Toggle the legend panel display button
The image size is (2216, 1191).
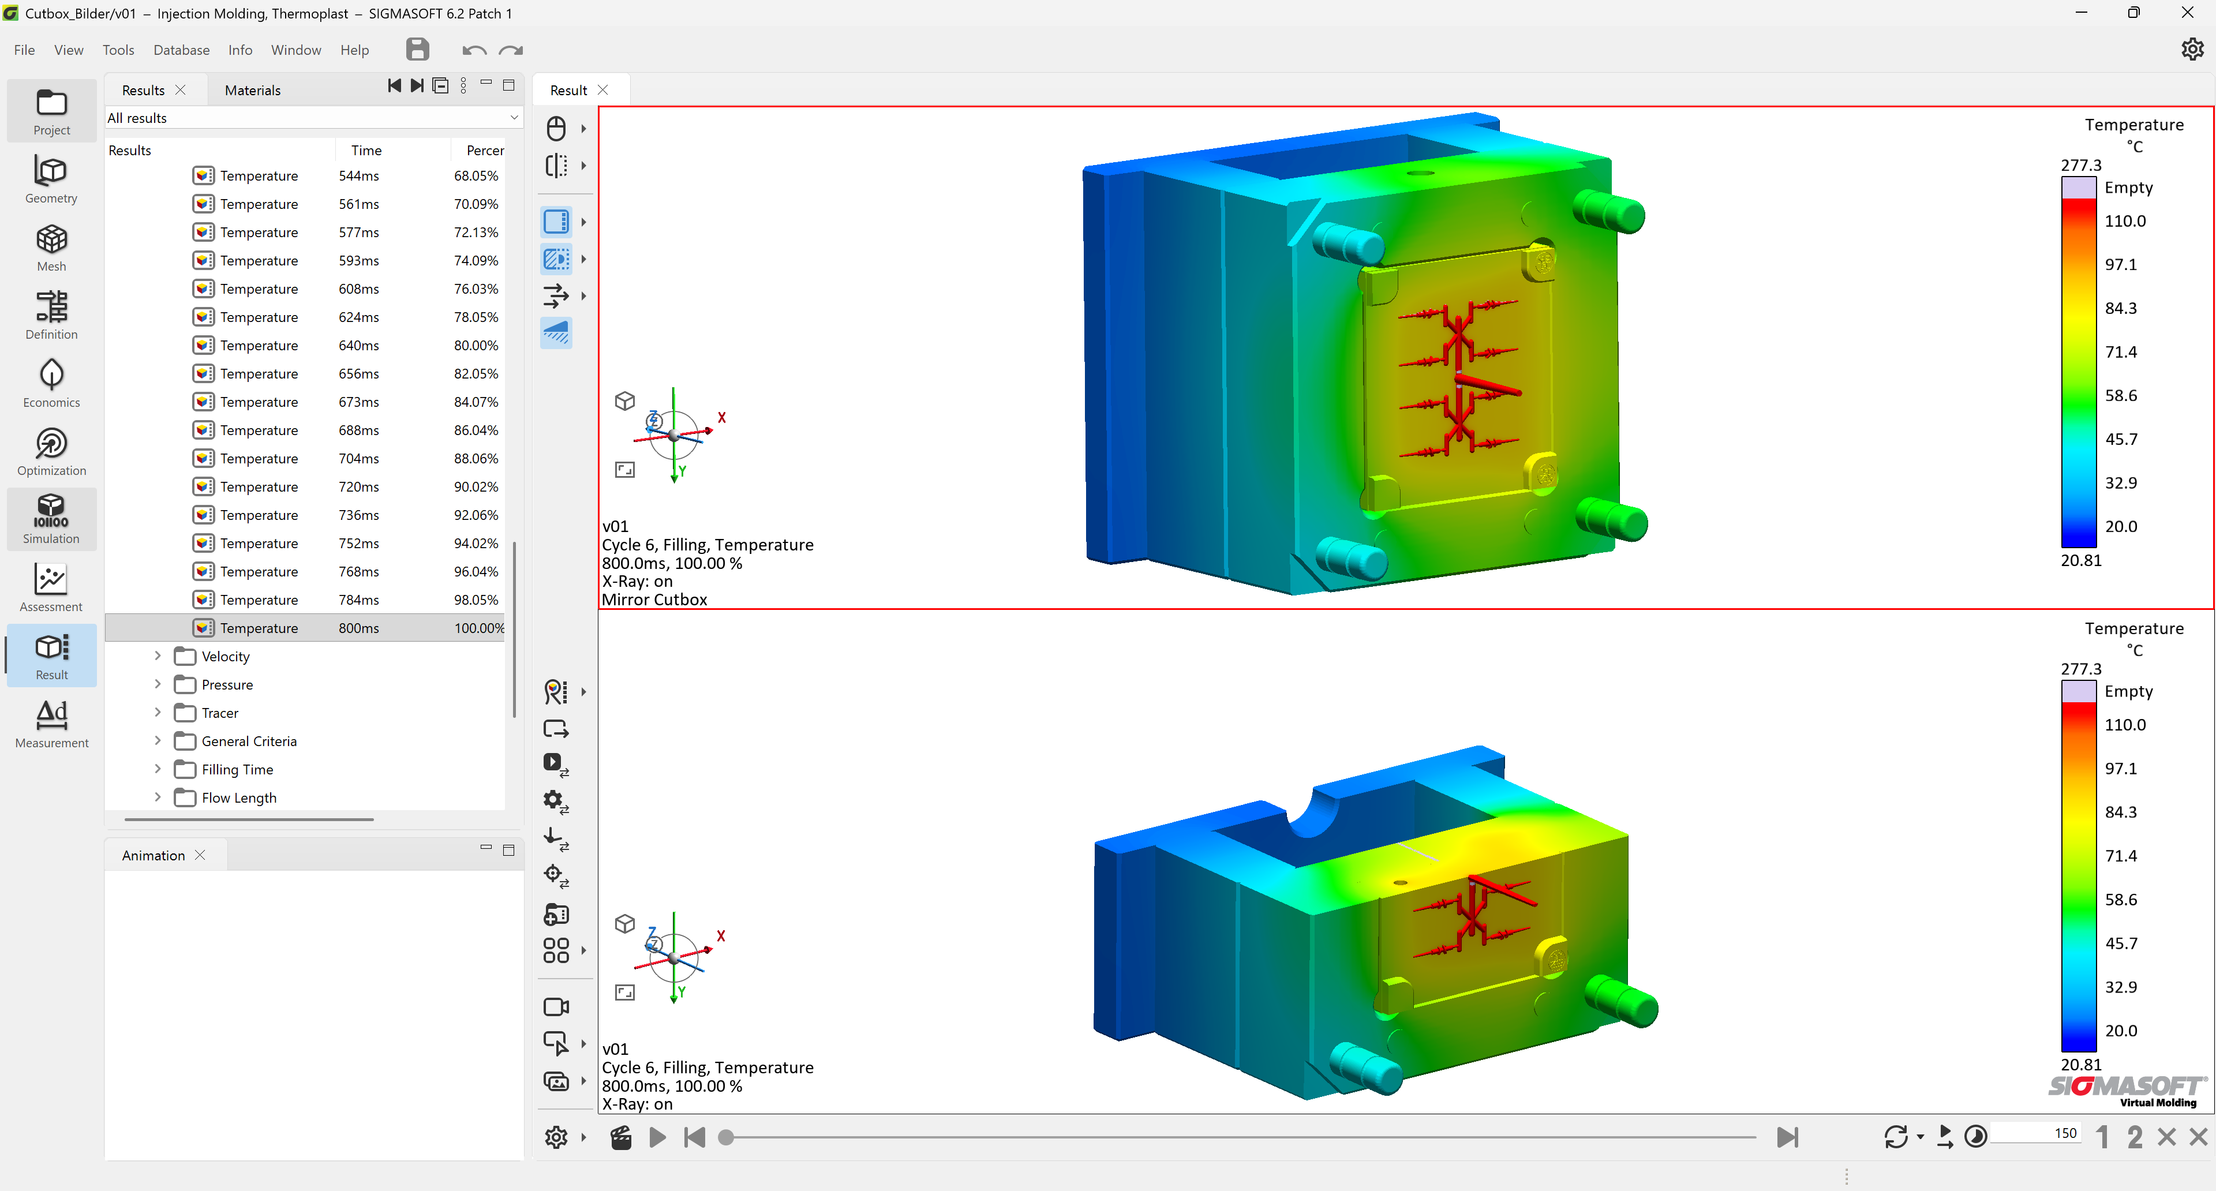pyautogui.click(x=556, y=221)
